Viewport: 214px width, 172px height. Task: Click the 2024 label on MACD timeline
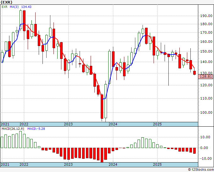(x=113, y=164)
